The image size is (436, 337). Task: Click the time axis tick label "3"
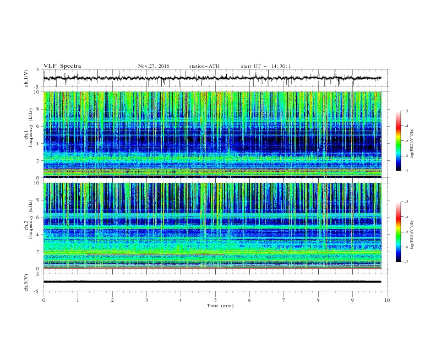point(146,300)
